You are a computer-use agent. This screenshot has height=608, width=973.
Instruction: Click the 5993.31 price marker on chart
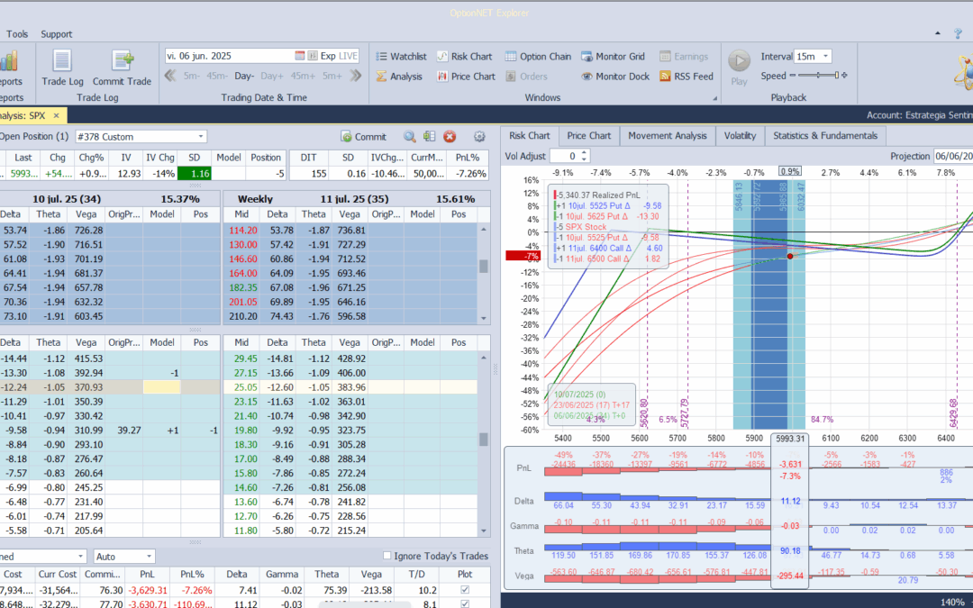click(790, 439)
